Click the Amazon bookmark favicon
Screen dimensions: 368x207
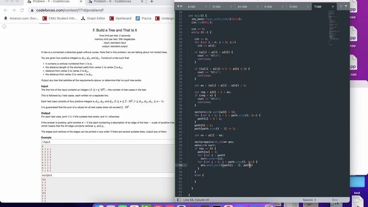pyautogui.click(x=6, y=18)
